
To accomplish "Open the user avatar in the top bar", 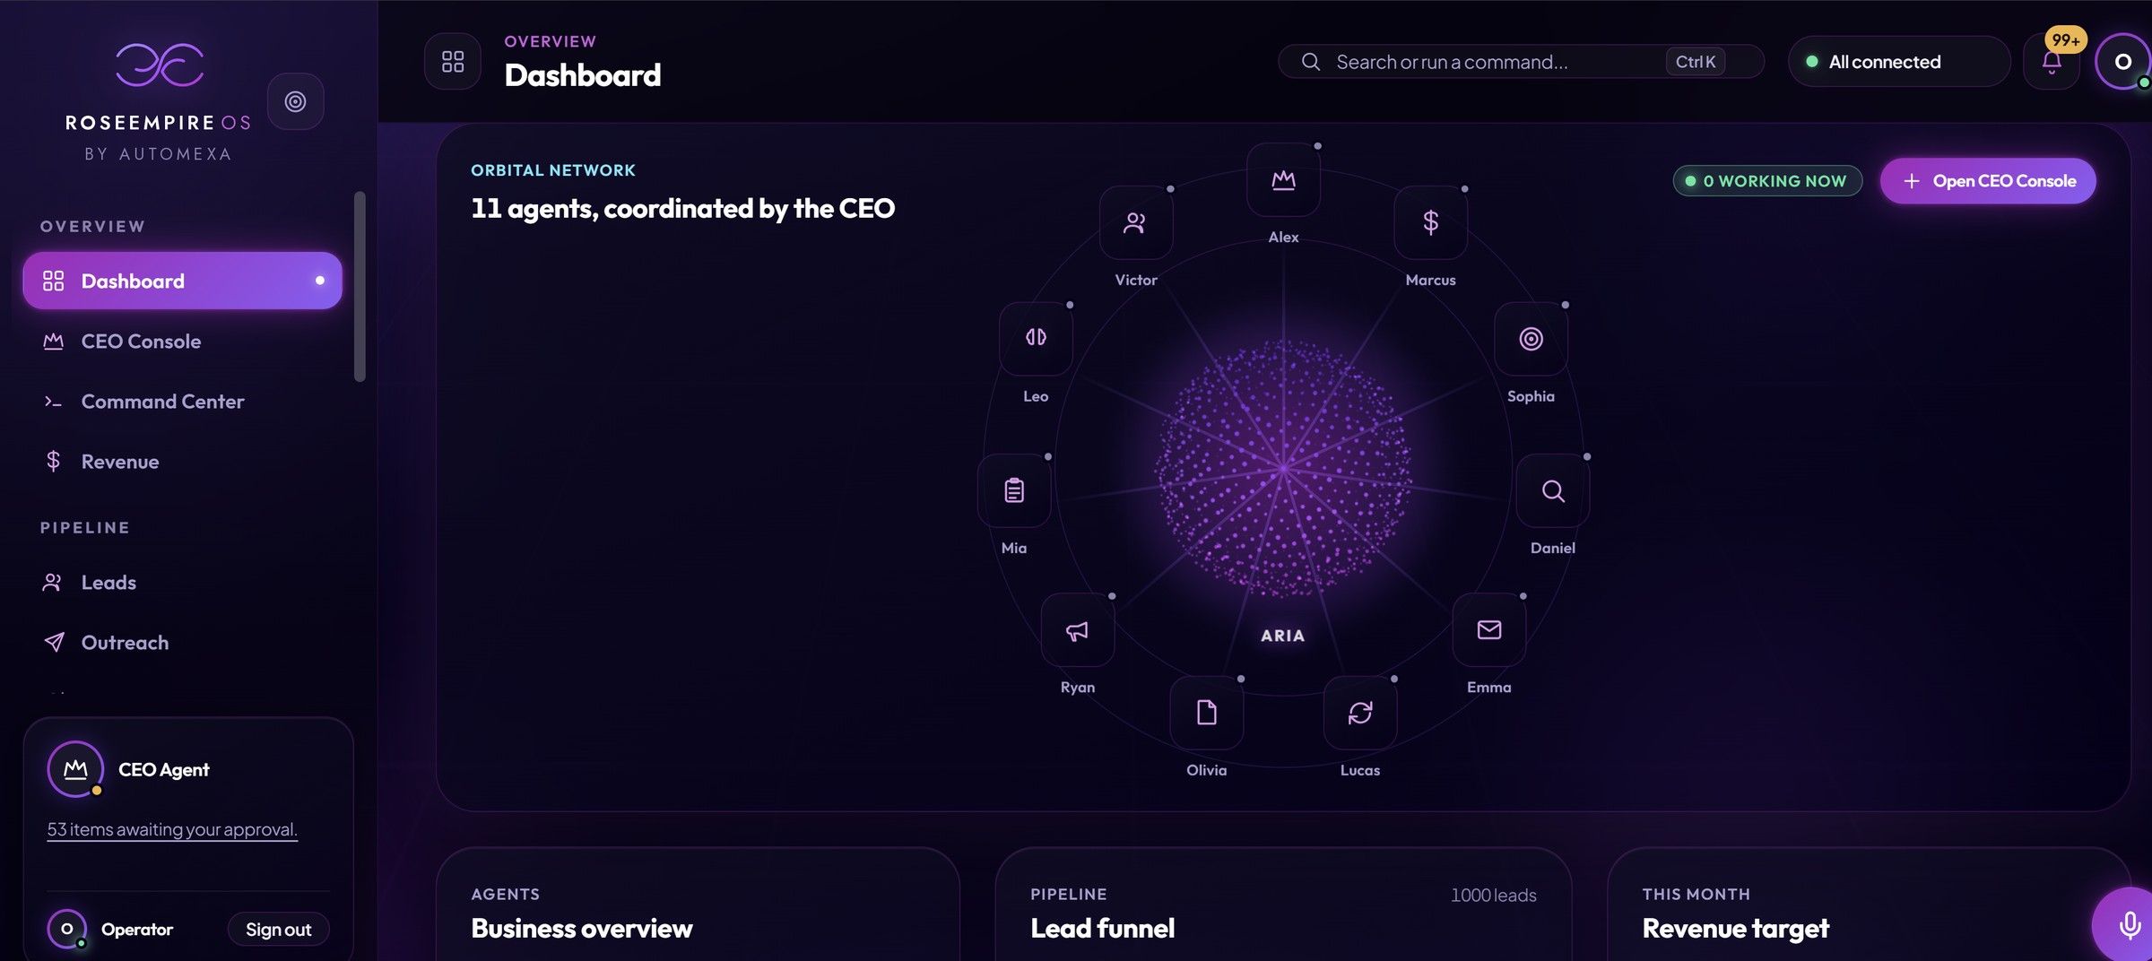I will pyautogui.click(x=2122, y=62).
